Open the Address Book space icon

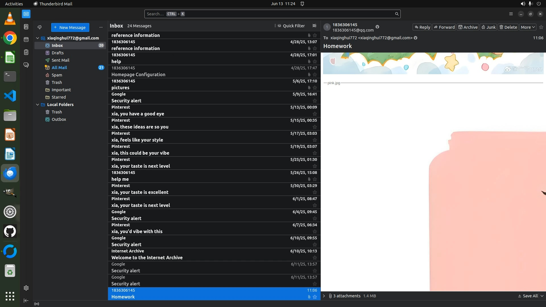coord(26,27)
